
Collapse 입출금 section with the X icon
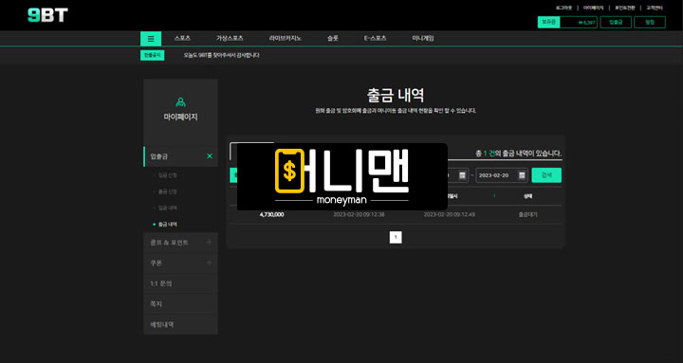click(x=210, y=155)
